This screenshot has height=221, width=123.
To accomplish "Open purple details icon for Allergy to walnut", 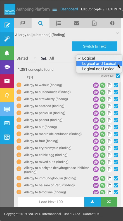I will tap(96, 85).
